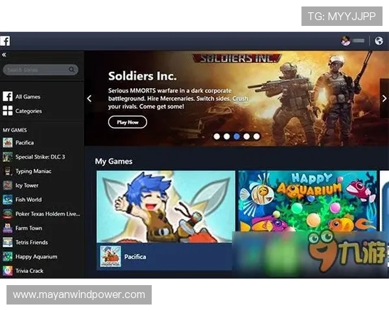Go to next banner slide
This screenshot has width=389, height=311.
(384, 98)
